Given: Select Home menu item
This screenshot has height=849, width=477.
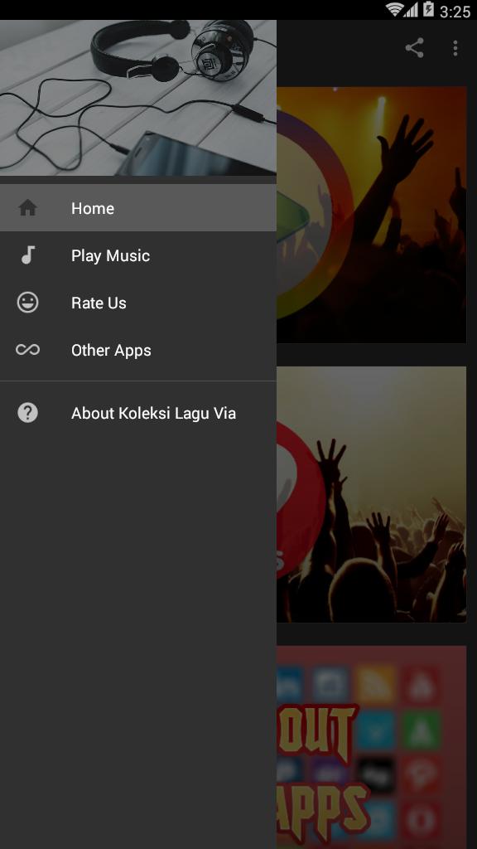Looking at the screenshot, I should coord(138,208).
